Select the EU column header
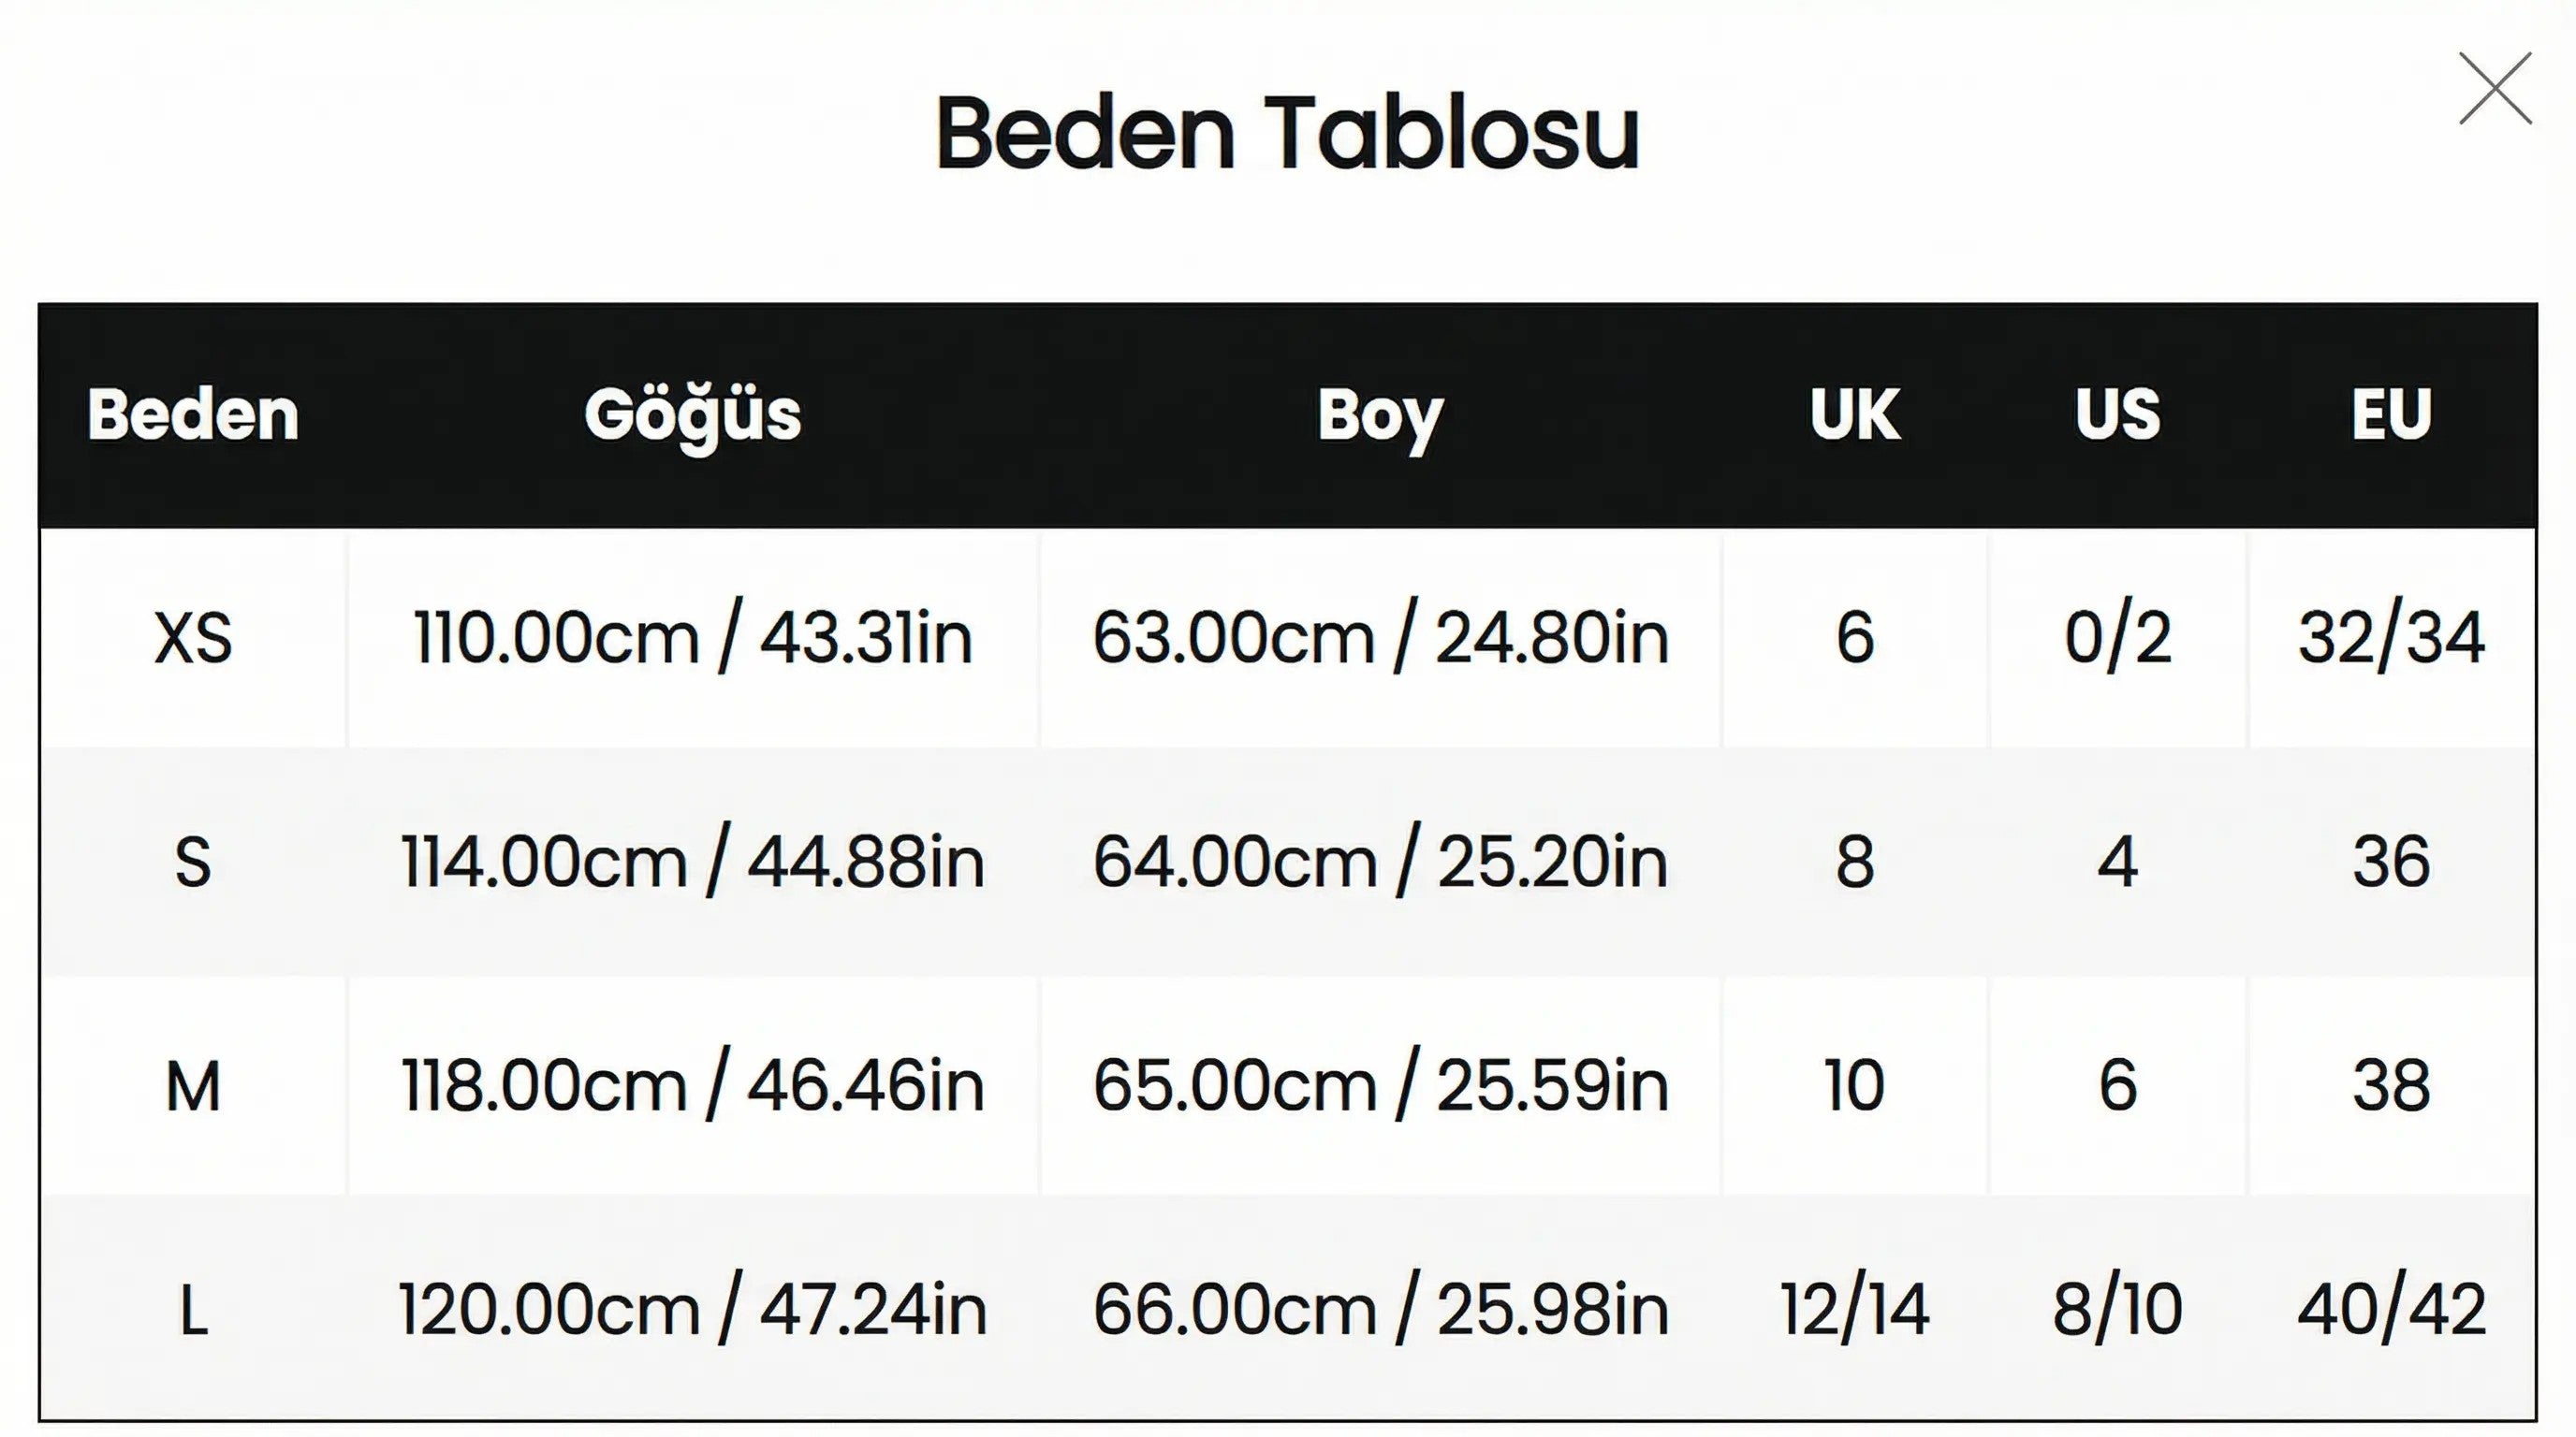The height and width of the screenshot is (1437, 2576). [2391, 414]
